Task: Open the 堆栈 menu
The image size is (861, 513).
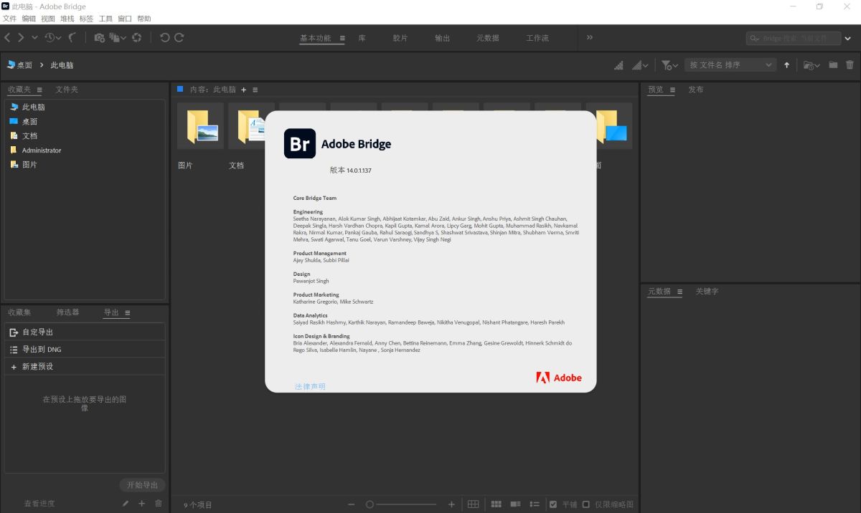Action: pyautogui.click(x=67, y=19)
